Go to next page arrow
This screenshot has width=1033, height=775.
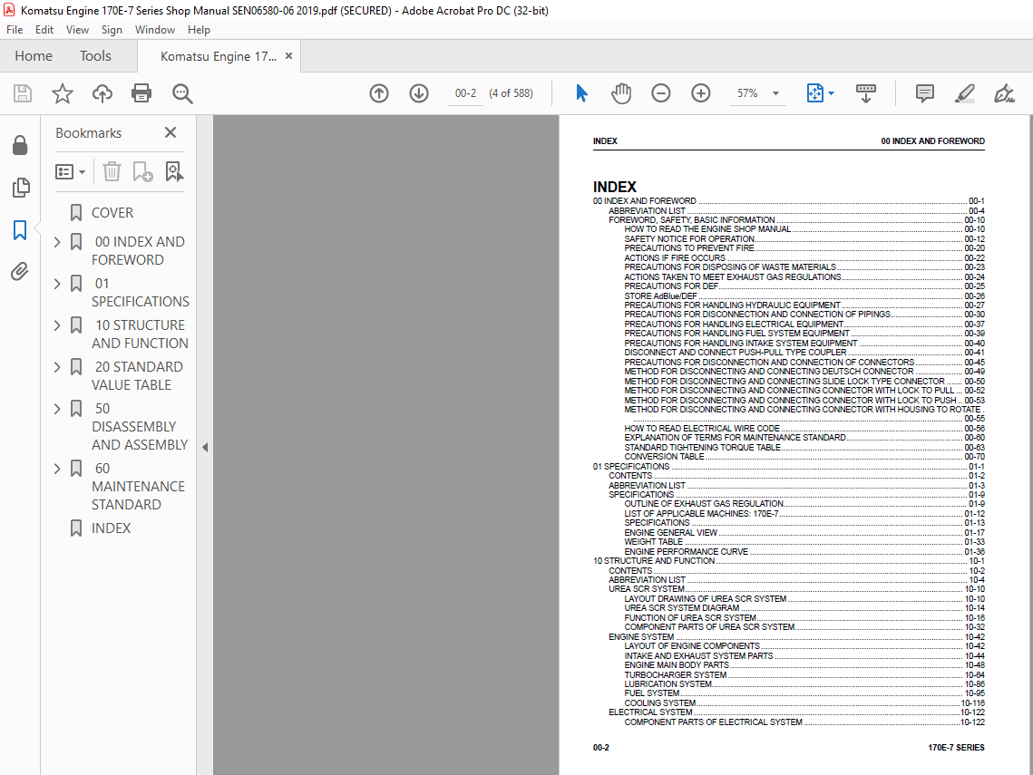pos(419,93)
